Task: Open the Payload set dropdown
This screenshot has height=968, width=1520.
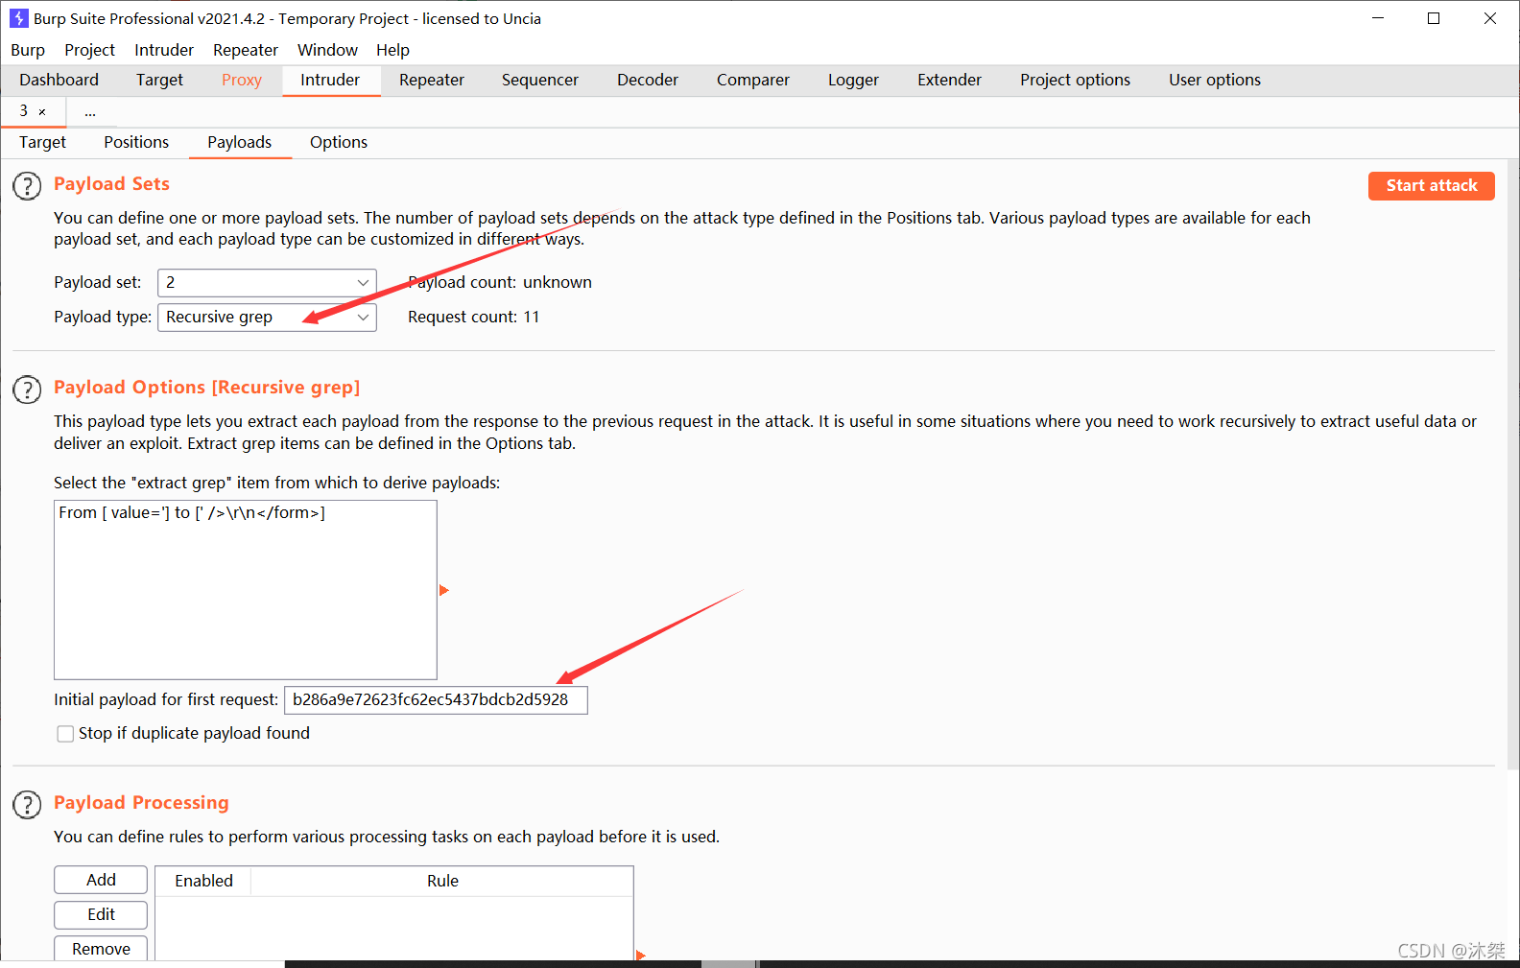Action: click(267, 283)
